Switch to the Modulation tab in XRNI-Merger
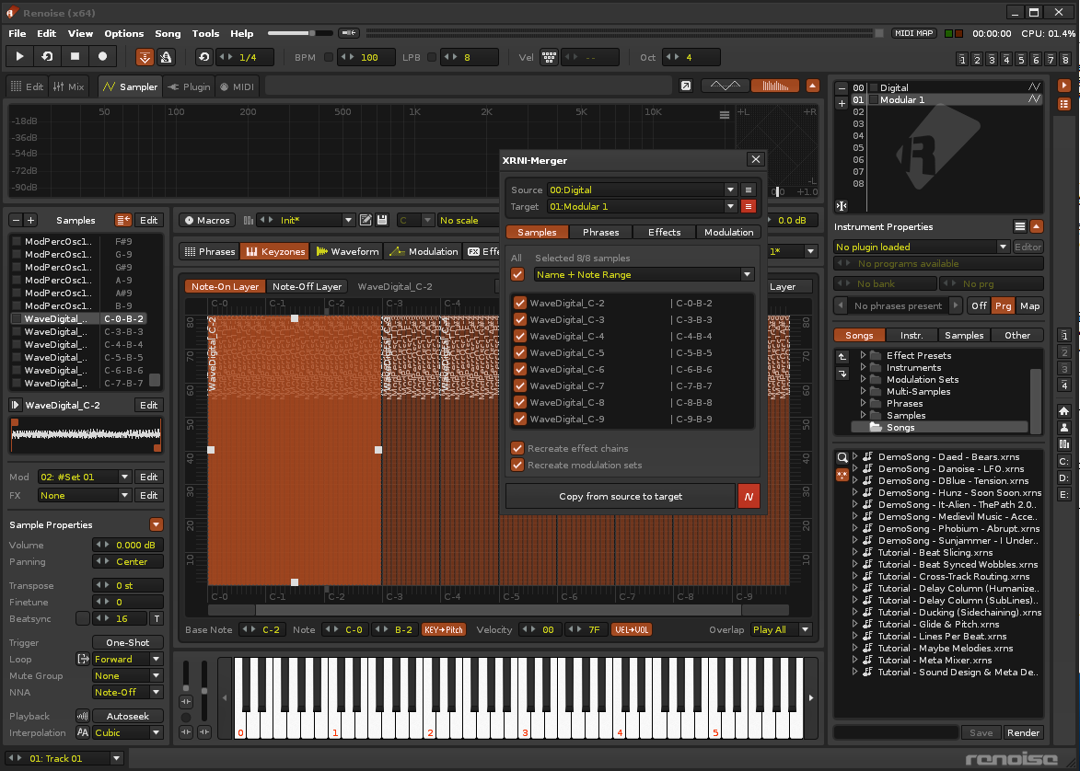Image resolution: width=1080 pixels, height=771 pixels. pos(728,232)
